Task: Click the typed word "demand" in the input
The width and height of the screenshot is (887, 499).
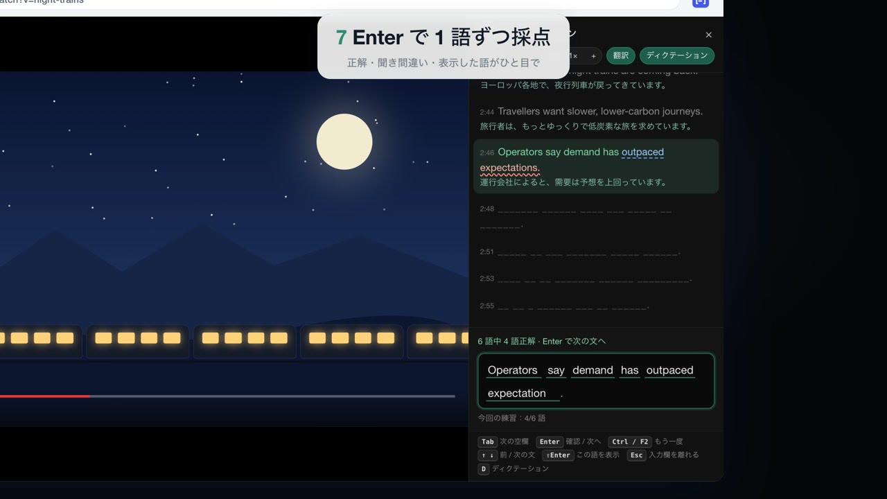Action: [x=592, y=370]
